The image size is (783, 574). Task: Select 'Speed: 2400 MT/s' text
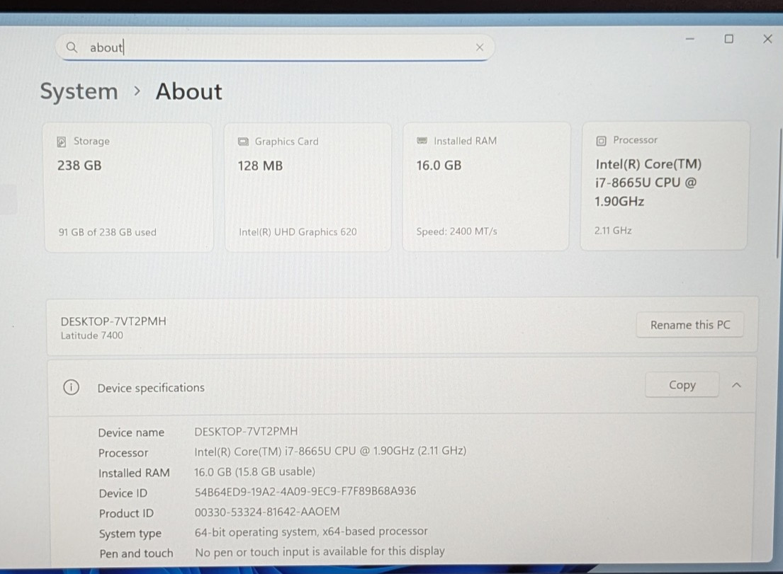[x=456, y=231]
